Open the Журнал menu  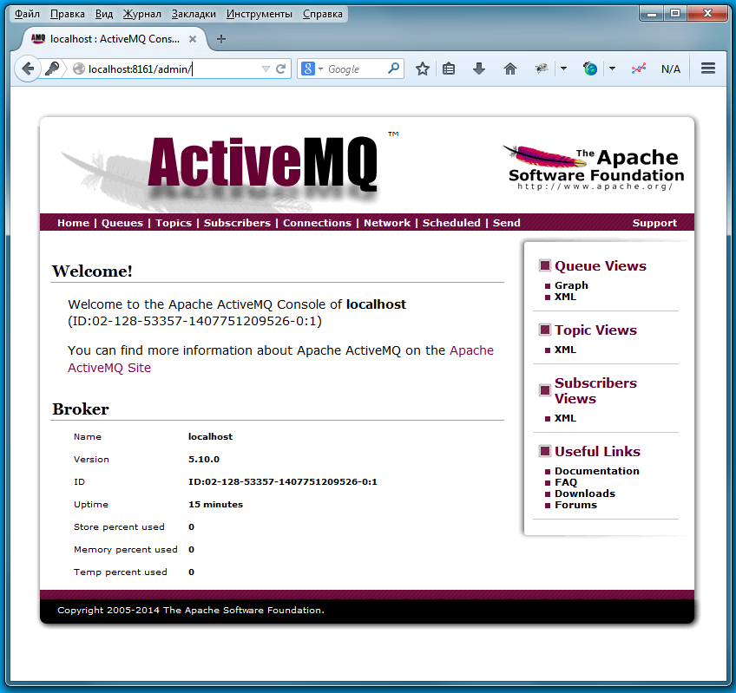(x=142, y=14)
